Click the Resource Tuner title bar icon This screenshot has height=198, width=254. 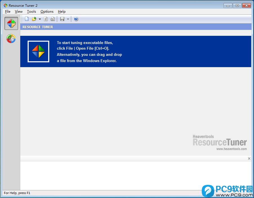point(5,5)
